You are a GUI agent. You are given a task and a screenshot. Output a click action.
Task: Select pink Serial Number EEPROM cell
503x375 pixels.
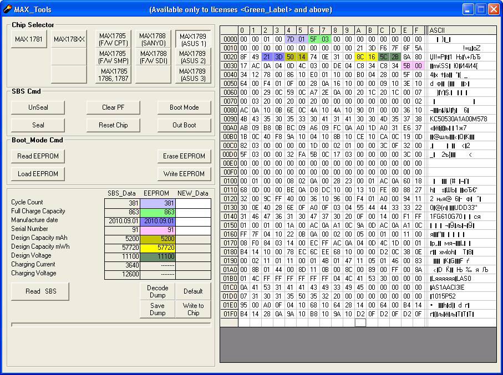click(x=157, y=230)
